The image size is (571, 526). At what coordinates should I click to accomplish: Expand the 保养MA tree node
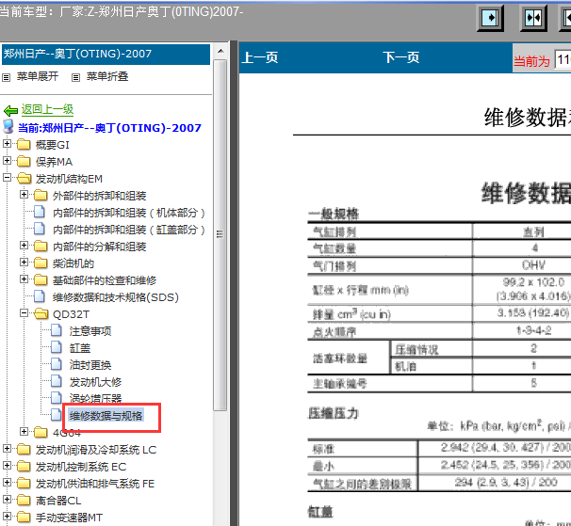coord(7,160)
